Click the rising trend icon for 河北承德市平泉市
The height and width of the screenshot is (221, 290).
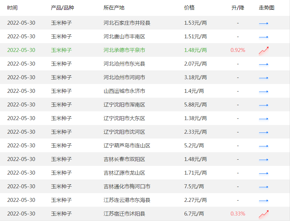[x=264, y=50]
